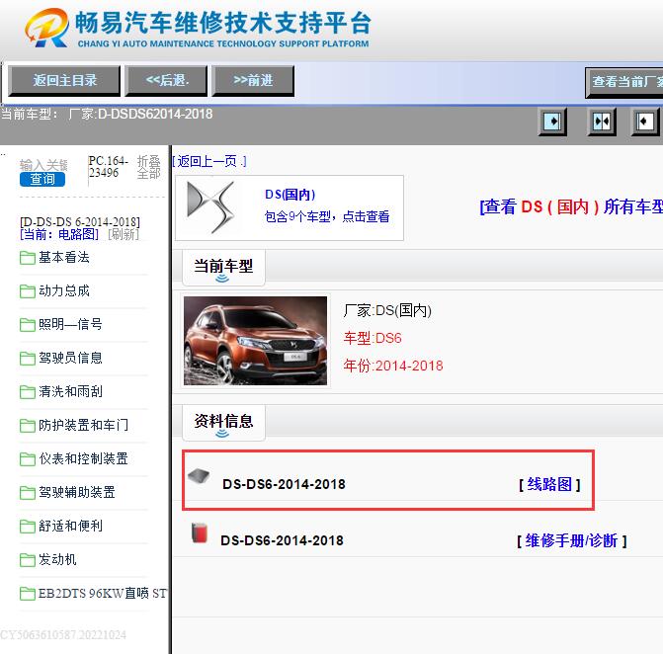This screenshot has width=663, height=654.
Task: Click the folder icon beside 发动机
Action: click(28, 560)
